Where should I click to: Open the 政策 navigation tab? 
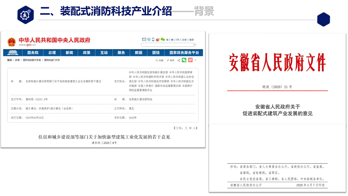point(87,53)
